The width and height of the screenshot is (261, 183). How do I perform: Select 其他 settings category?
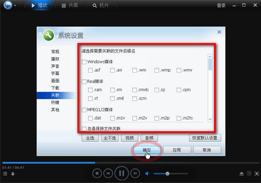(x=55, y=110)
